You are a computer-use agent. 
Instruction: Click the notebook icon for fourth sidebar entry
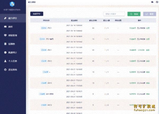pos(5,44)
